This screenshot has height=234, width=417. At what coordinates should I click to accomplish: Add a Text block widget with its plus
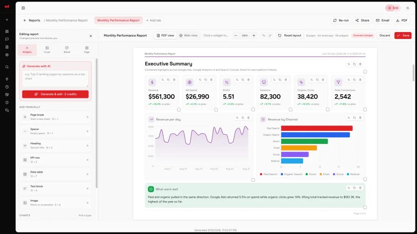[87, 188]
